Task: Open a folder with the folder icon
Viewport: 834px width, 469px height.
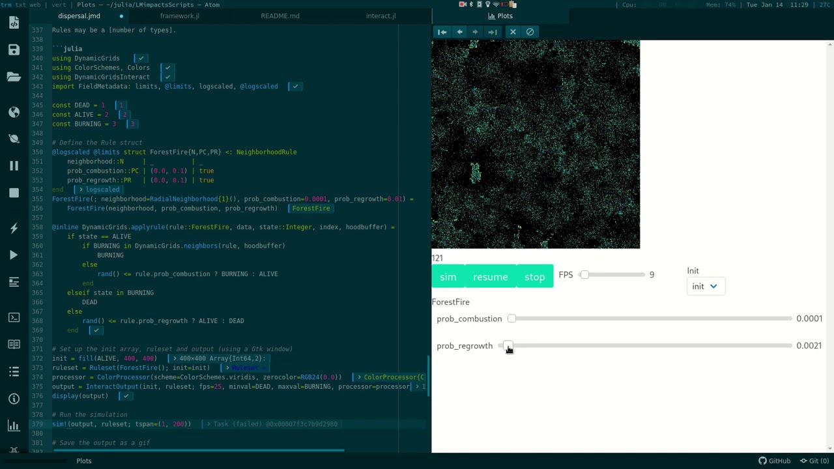Action: click(x=14, y=76)
